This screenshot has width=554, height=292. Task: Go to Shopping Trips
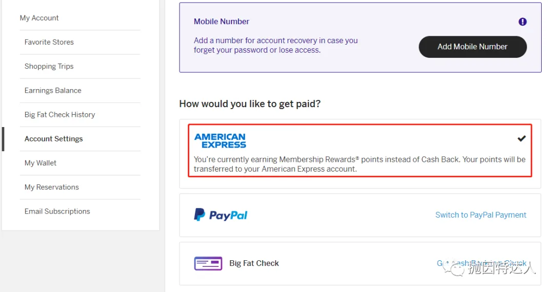pos(49,66)
